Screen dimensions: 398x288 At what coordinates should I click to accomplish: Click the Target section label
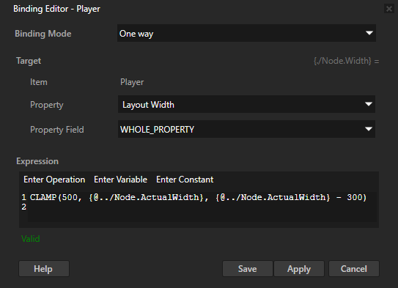(29, 61)
